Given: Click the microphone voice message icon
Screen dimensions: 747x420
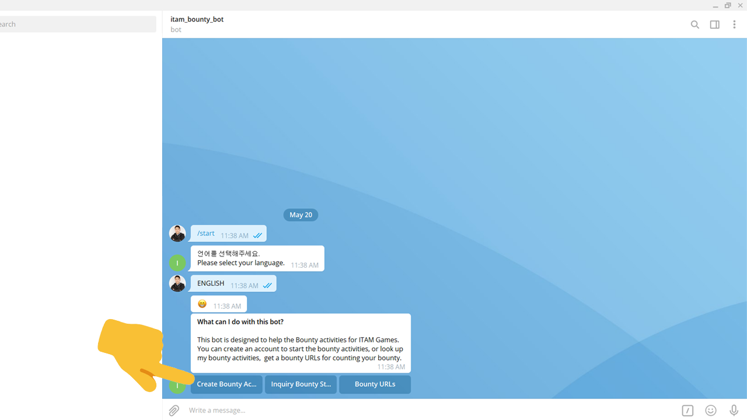Looking at the screenshot, I should point(734,411).
